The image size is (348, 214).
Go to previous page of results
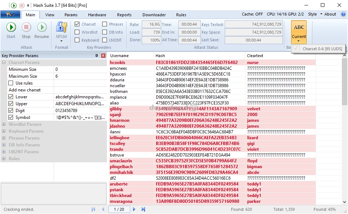(x=103, y=209)
